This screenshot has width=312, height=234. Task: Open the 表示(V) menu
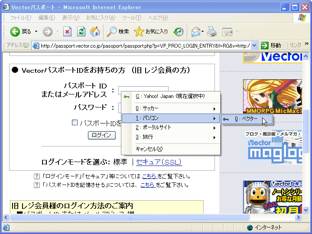point(71,18)
